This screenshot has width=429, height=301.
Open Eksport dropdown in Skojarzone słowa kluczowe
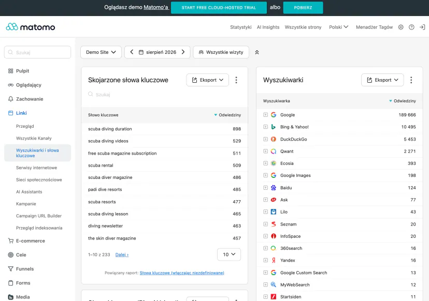click(207, 80)
